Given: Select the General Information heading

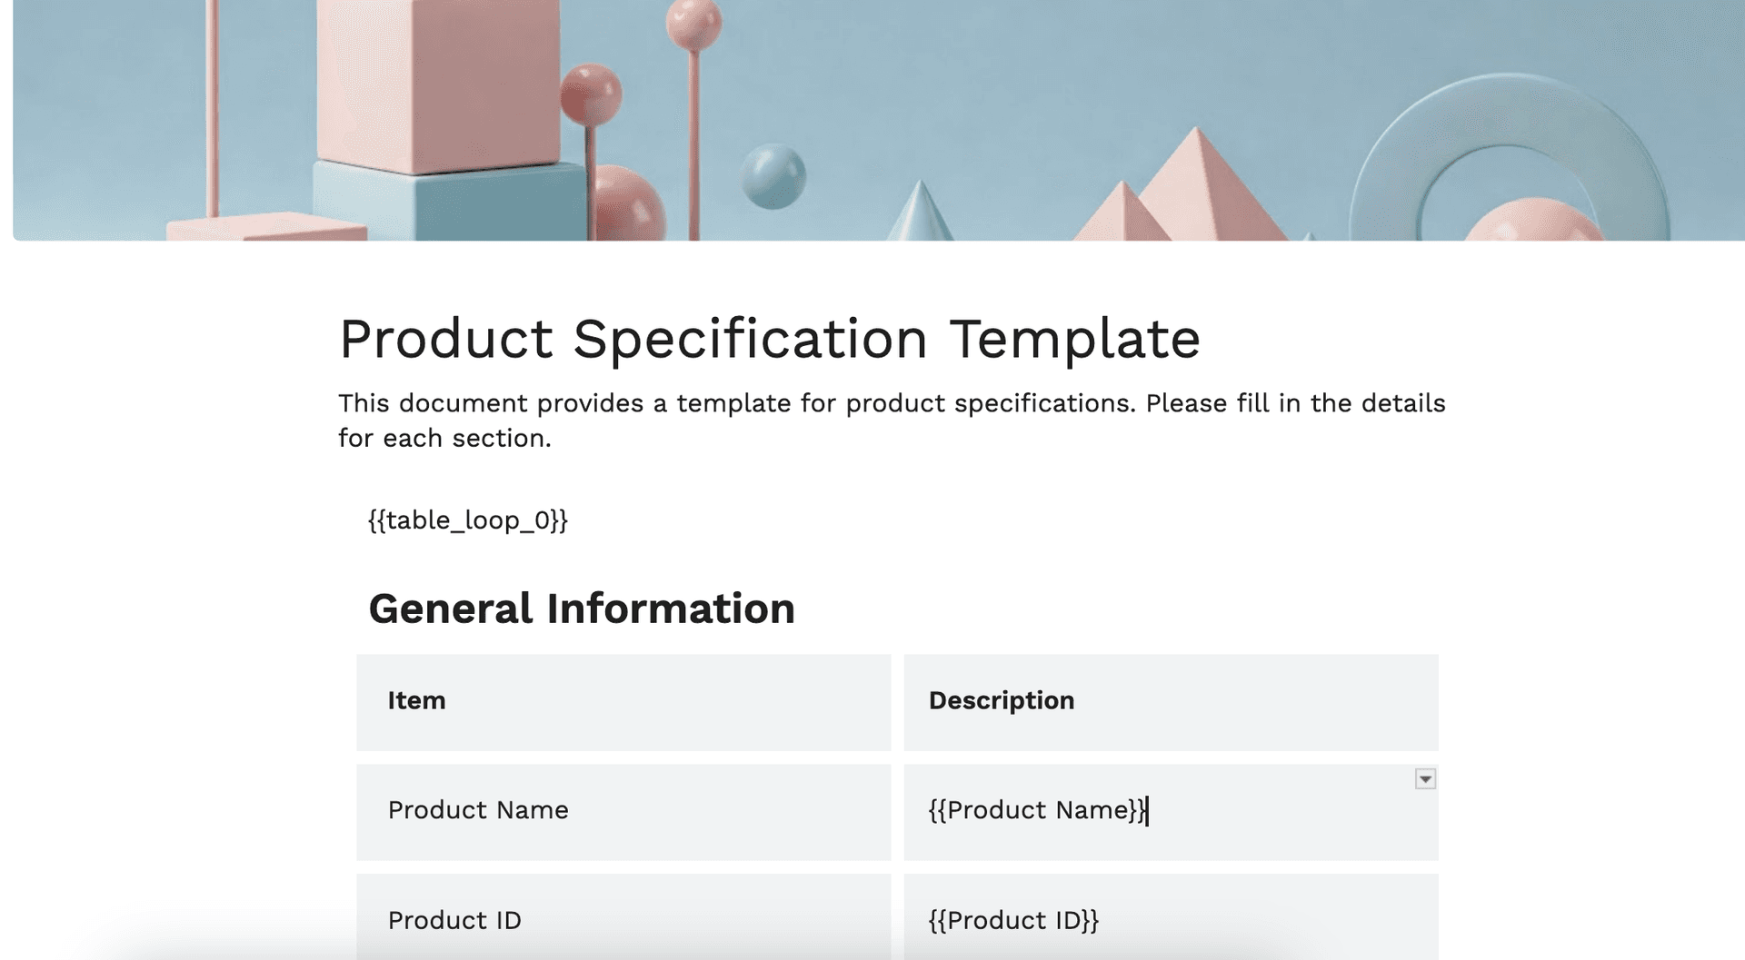Looking at the screenshot, I should pos(581,609).
